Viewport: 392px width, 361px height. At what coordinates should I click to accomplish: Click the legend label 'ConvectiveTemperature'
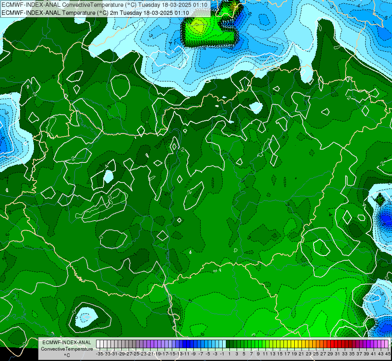tap(67, 349)
